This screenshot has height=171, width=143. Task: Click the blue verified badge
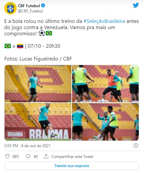pyautogui.click(x=43, y=6)
